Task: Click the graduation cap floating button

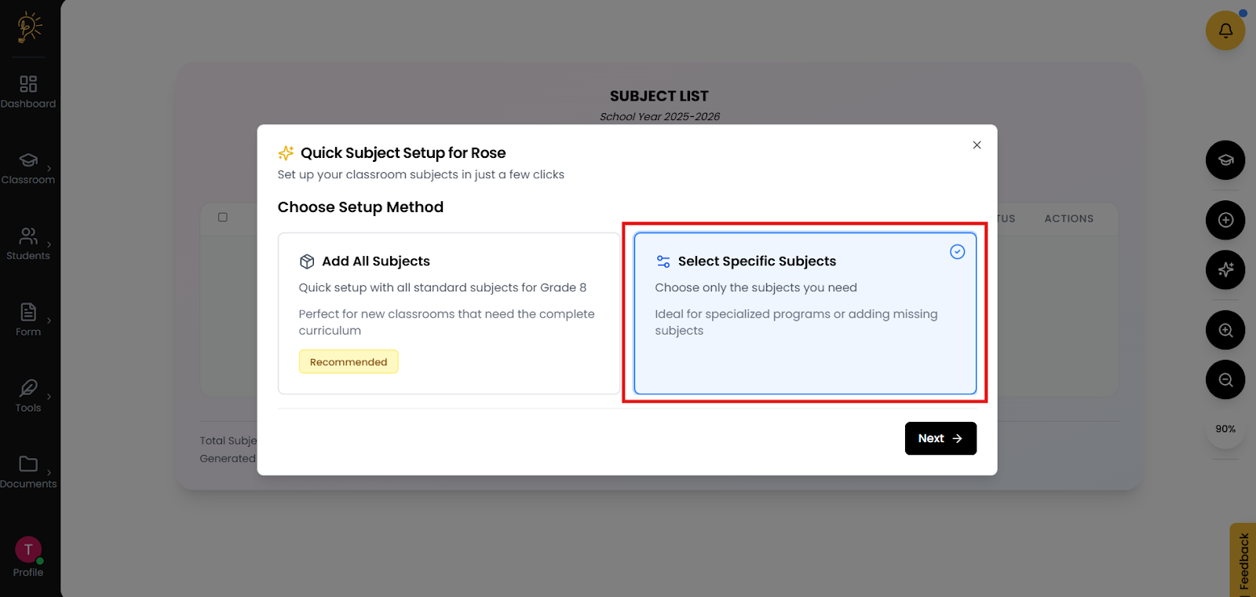Action: (x=1225, y=160)
